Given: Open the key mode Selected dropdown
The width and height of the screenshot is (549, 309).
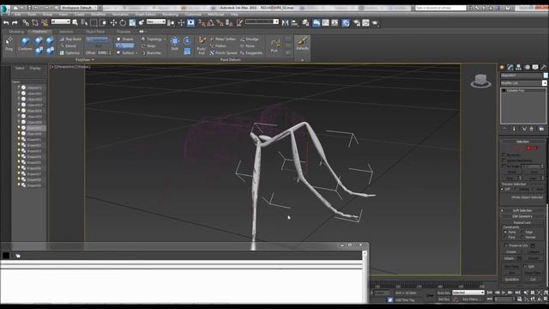Looking at the screenshot, I should [468, 293].
